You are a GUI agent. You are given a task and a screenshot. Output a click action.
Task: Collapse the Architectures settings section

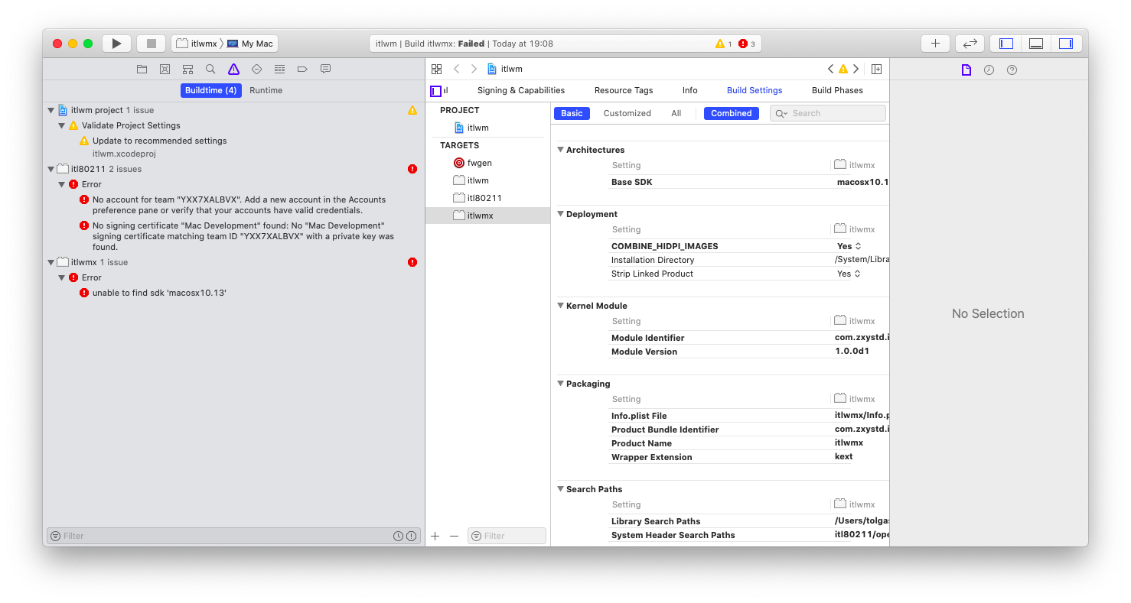[560, 150]
